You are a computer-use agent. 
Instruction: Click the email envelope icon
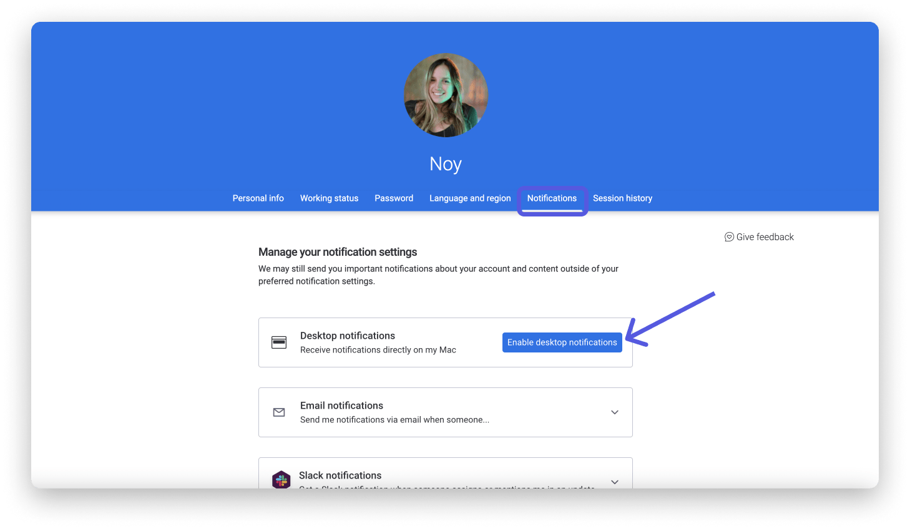279,412
